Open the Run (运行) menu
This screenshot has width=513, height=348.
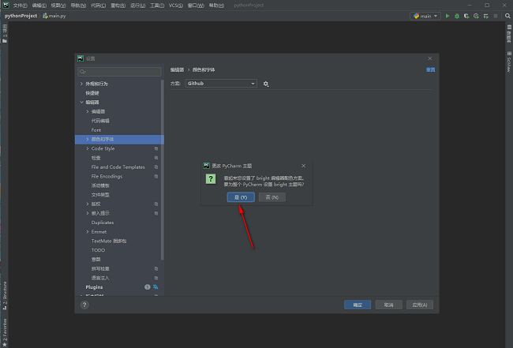point(138,6)
